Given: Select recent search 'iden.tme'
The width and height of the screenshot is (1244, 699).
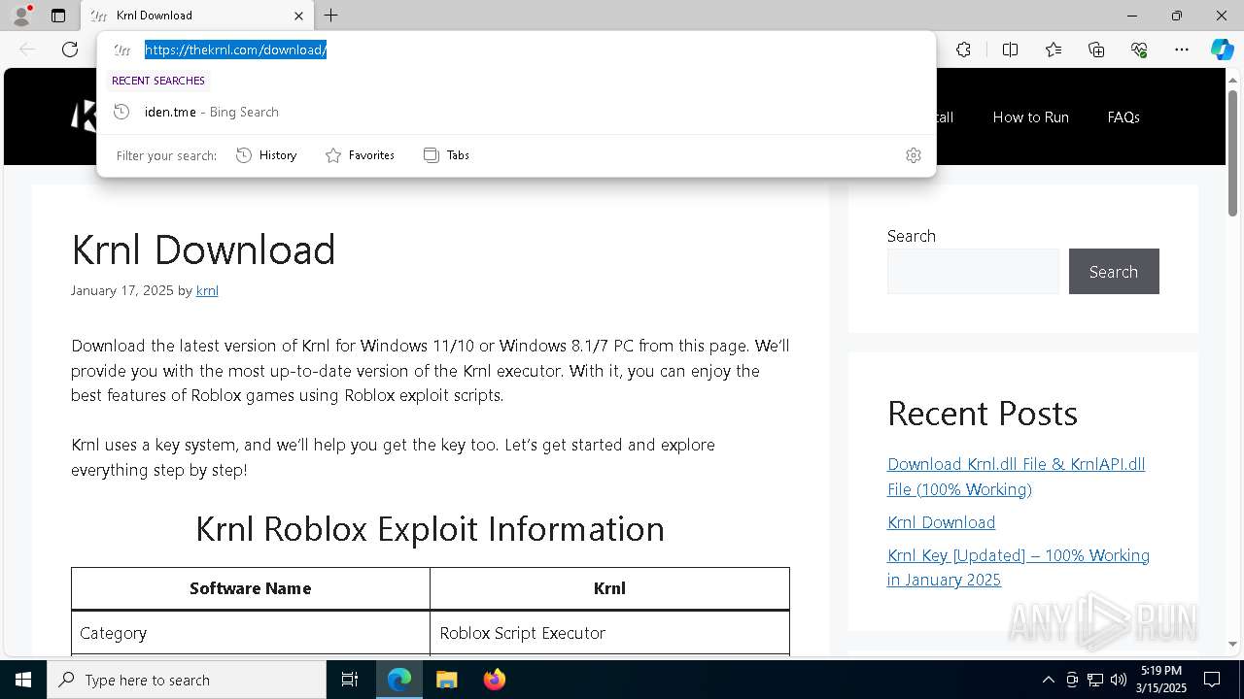Looking at the screenshot, I should 515,112.
